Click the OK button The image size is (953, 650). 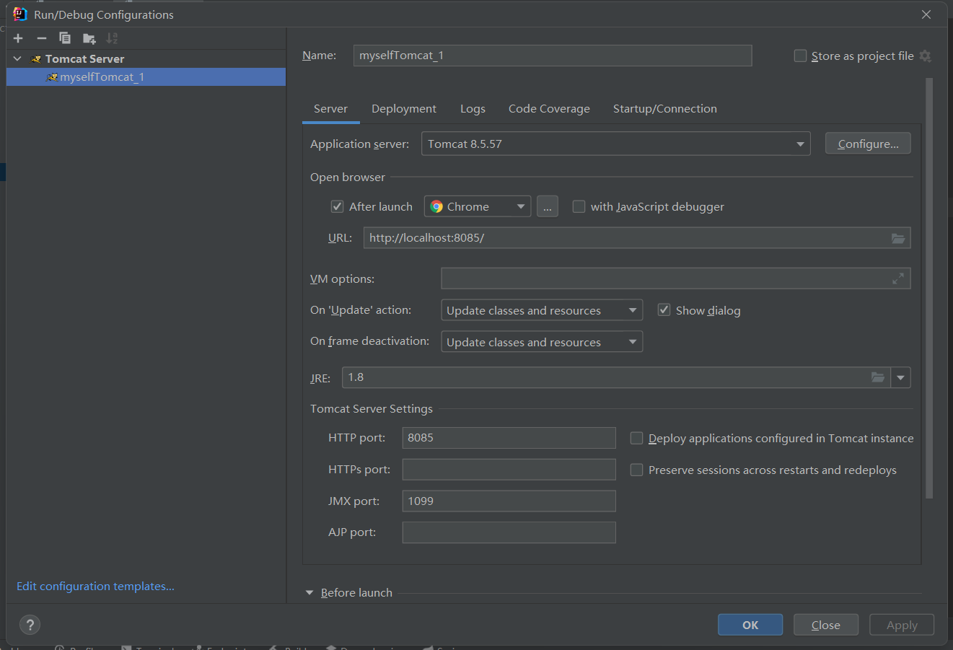pos(750,625)
